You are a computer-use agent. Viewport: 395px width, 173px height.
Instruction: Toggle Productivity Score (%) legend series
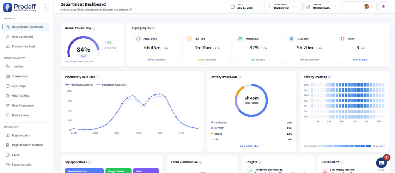(79, 85)
